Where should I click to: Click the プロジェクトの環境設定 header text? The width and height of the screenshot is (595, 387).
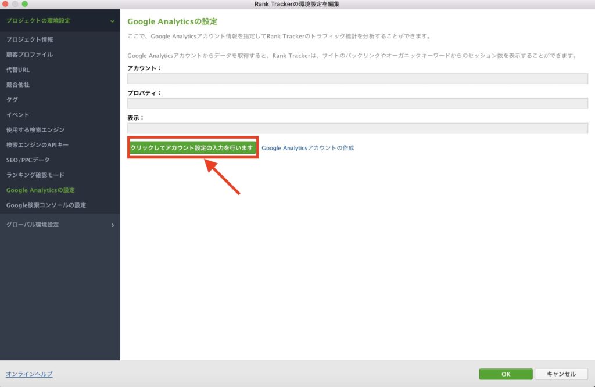tap(38, 20)
